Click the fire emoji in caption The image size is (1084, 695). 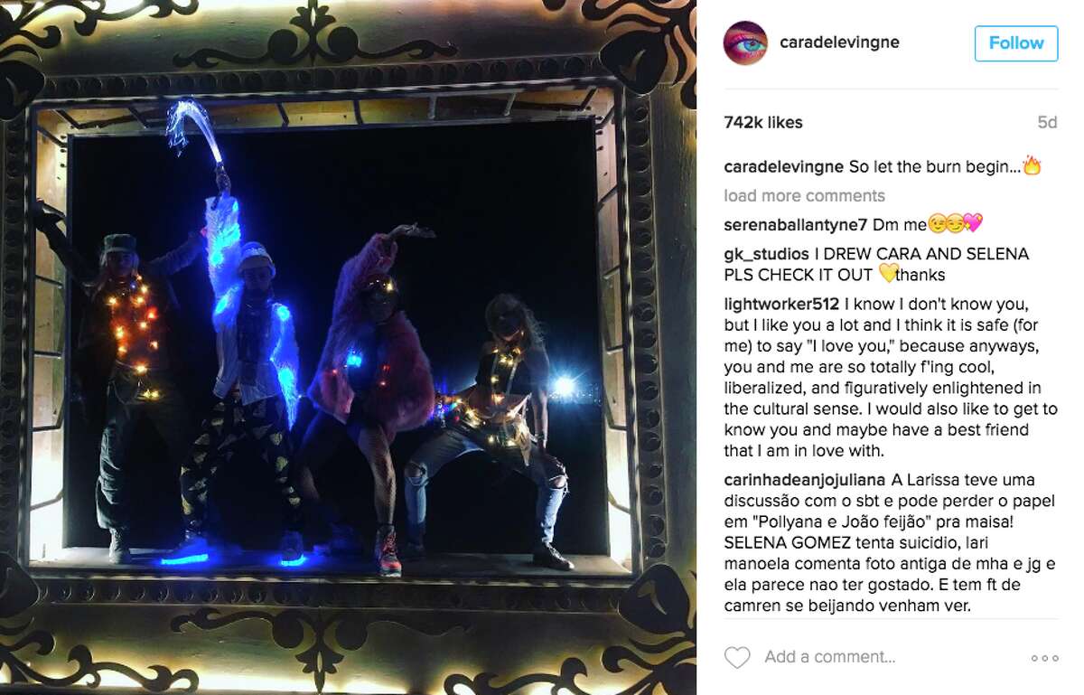tap(1032, 166)
